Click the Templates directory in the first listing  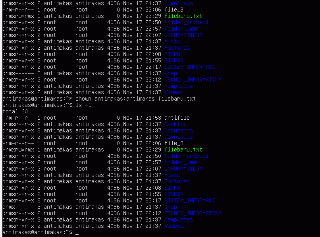[x=179, y=86]
